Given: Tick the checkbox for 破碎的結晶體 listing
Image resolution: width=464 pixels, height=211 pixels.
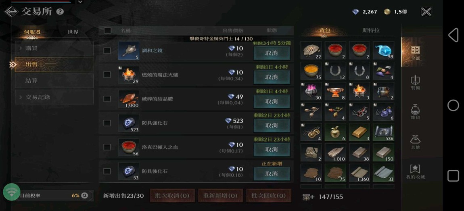Looking at the screenshot, I should (107, 99).
